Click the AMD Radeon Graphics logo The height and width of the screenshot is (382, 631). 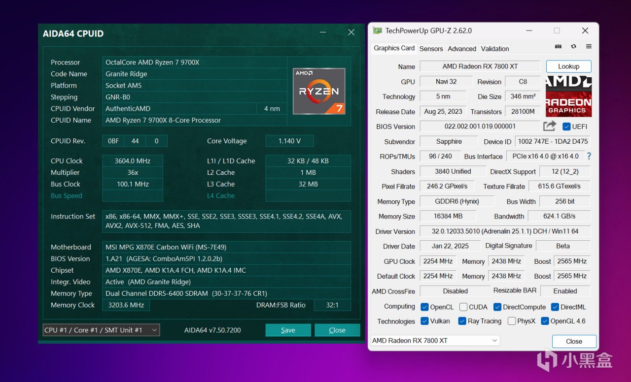(x=568, y=96)
